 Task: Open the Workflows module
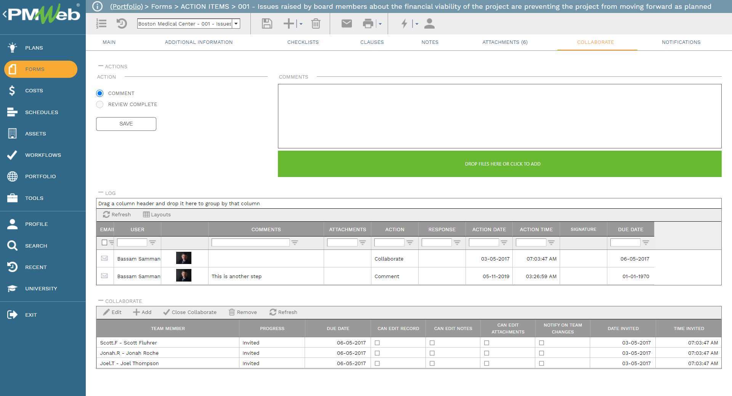click(x=43, y=155)
